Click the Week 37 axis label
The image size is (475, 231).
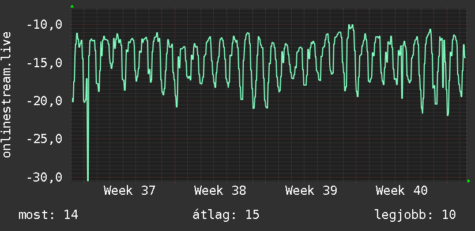[x=129, y=191]
